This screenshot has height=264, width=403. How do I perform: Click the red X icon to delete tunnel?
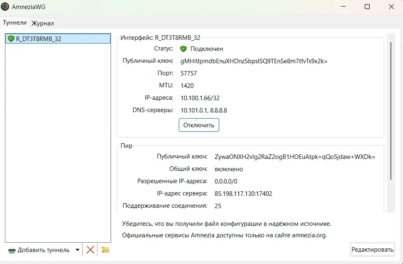click(x=90, y=249)
